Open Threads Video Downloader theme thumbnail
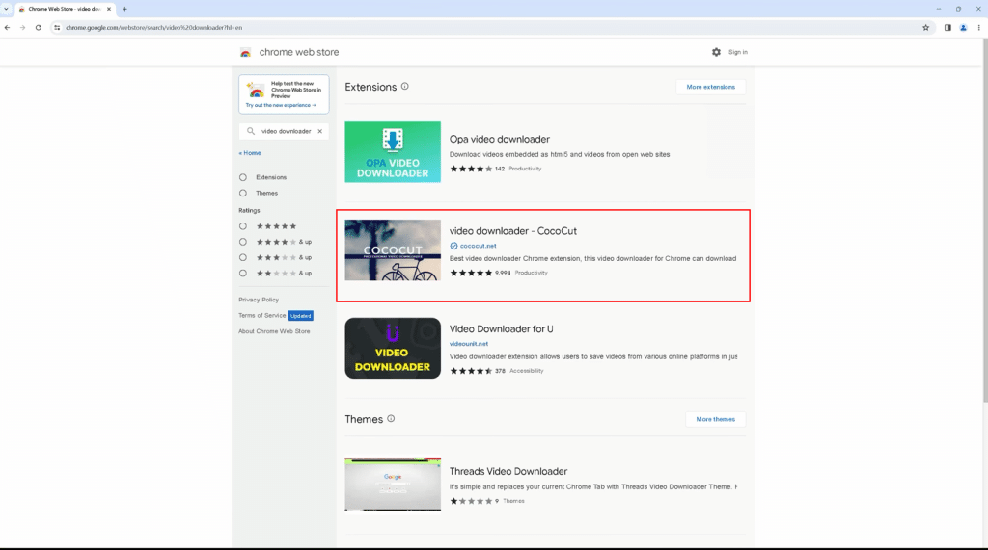This screenshot has width=988, height=550. click(x=393, y=485)
